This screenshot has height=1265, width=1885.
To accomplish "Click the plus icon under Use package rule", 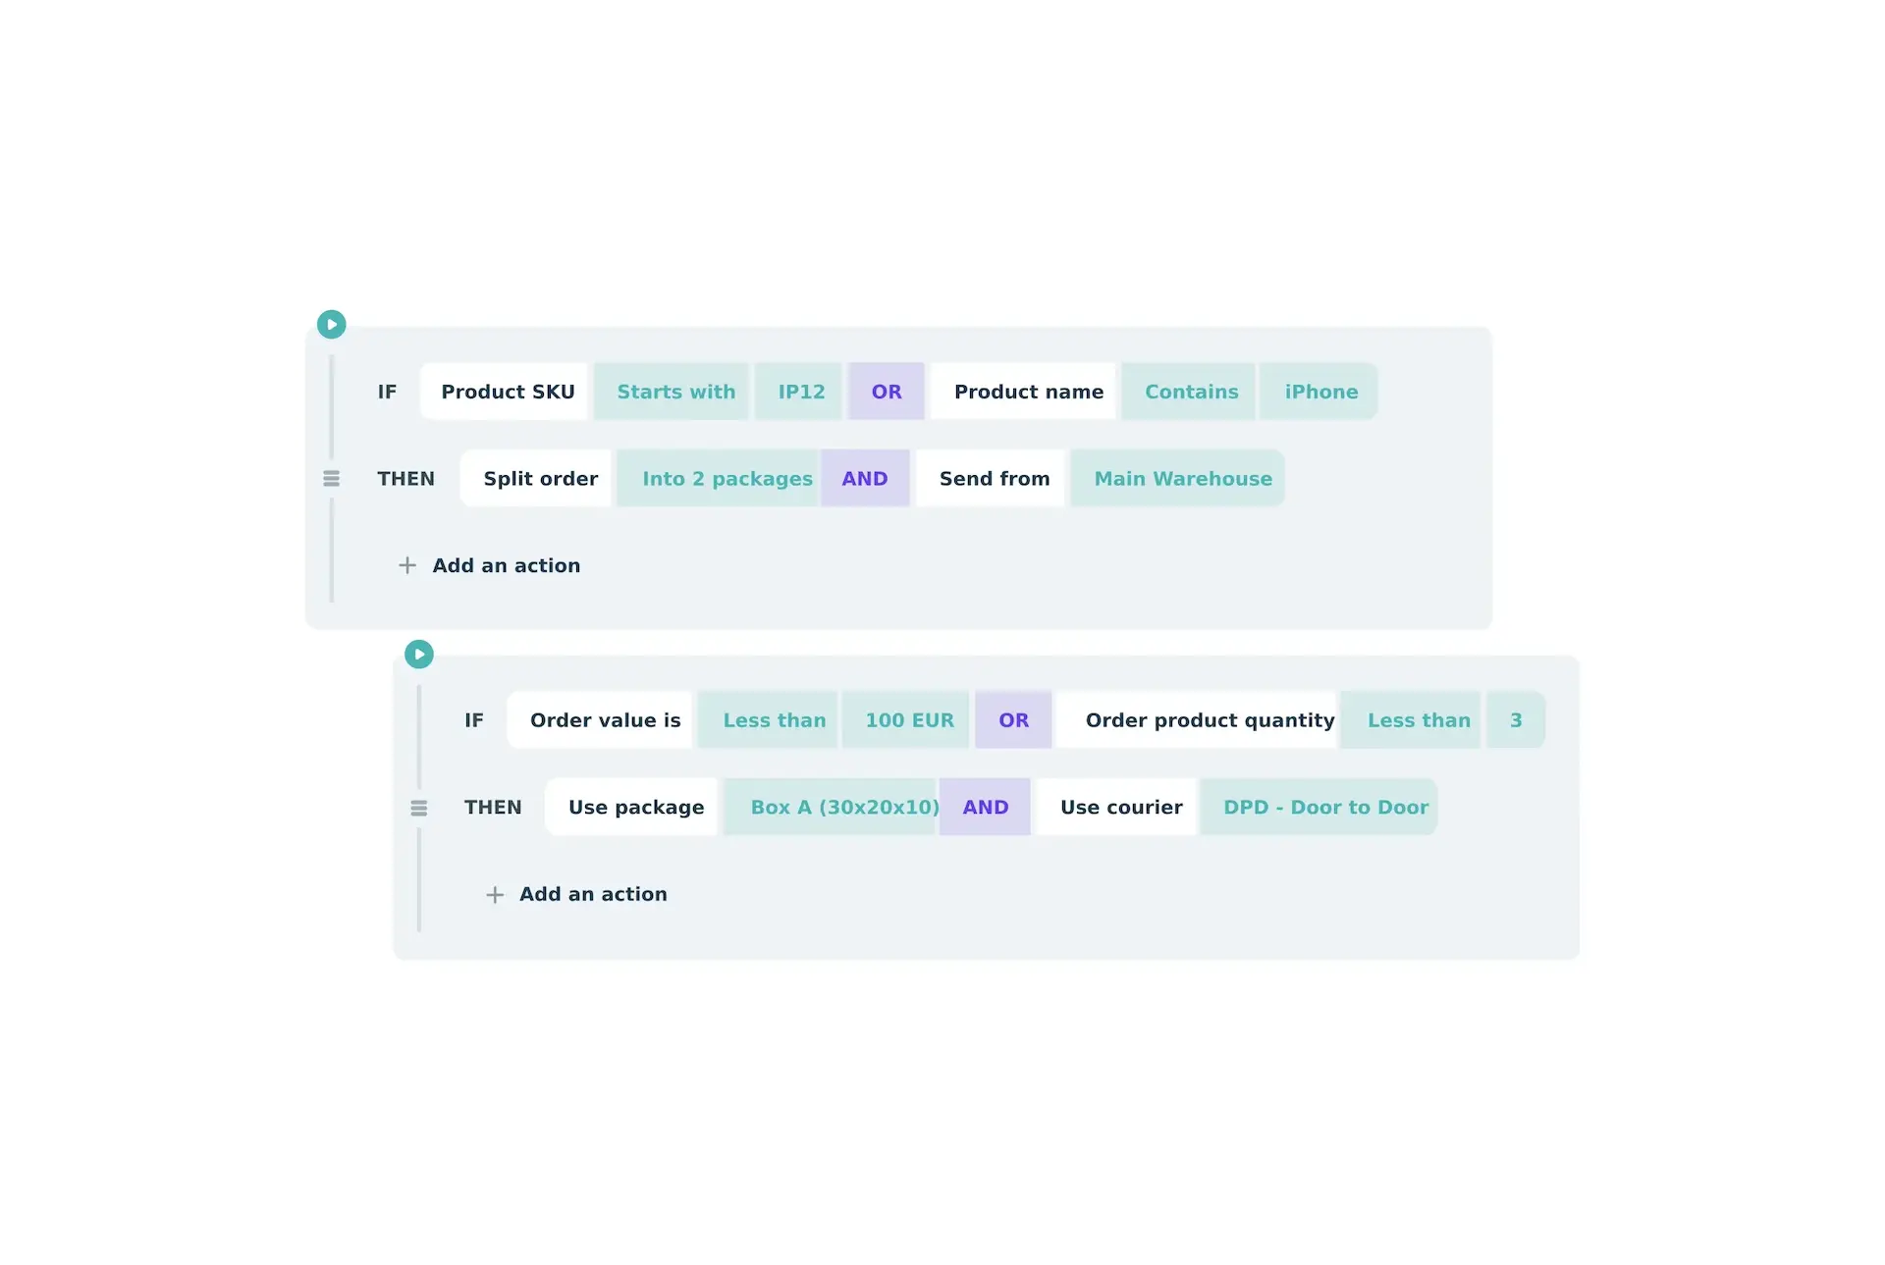I will 495,894.
